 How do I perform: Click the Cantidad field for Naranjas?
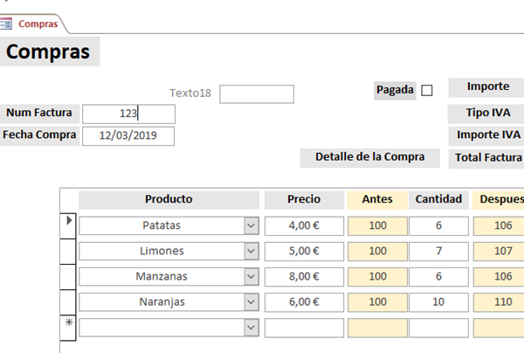[438, 302]
